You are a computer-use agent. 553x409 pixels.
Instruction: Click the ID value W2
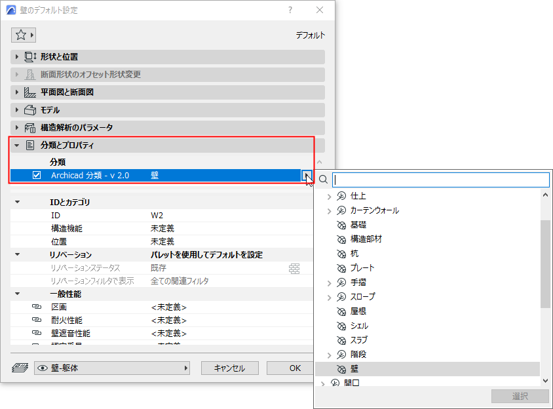(157, 215)
